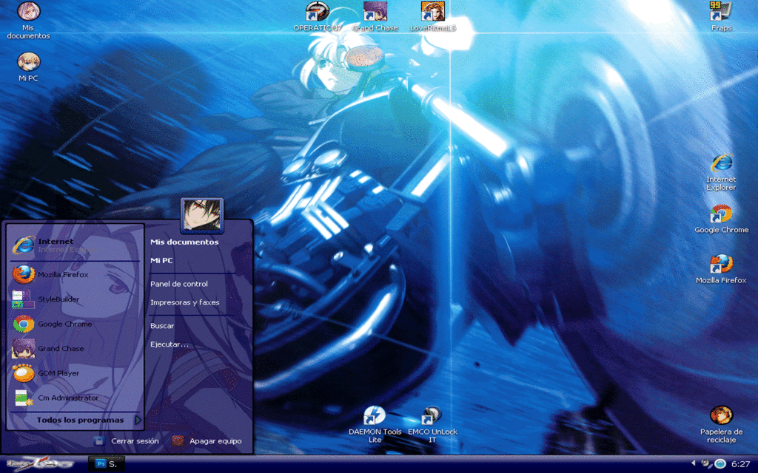Launch the OPERATION7 desktop shortcut
This screenshot has width=758, height=473.
click(x=317, y=12)
